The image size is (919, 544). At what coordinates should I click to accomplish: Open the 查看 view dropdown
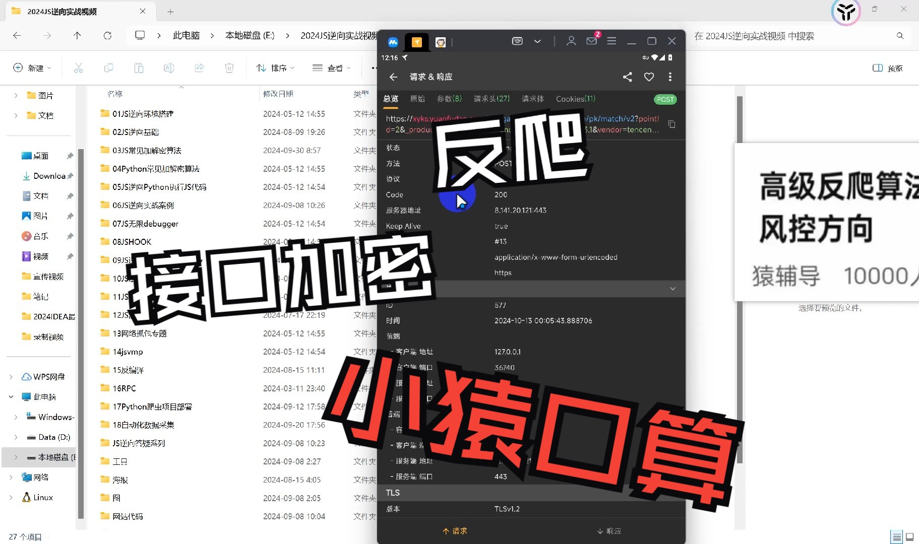[x=331, y=68]
